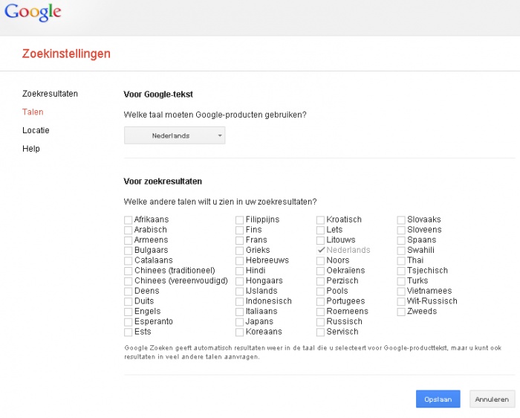
Task: Select the Talen sidebar item
Action: click(33, 112)
